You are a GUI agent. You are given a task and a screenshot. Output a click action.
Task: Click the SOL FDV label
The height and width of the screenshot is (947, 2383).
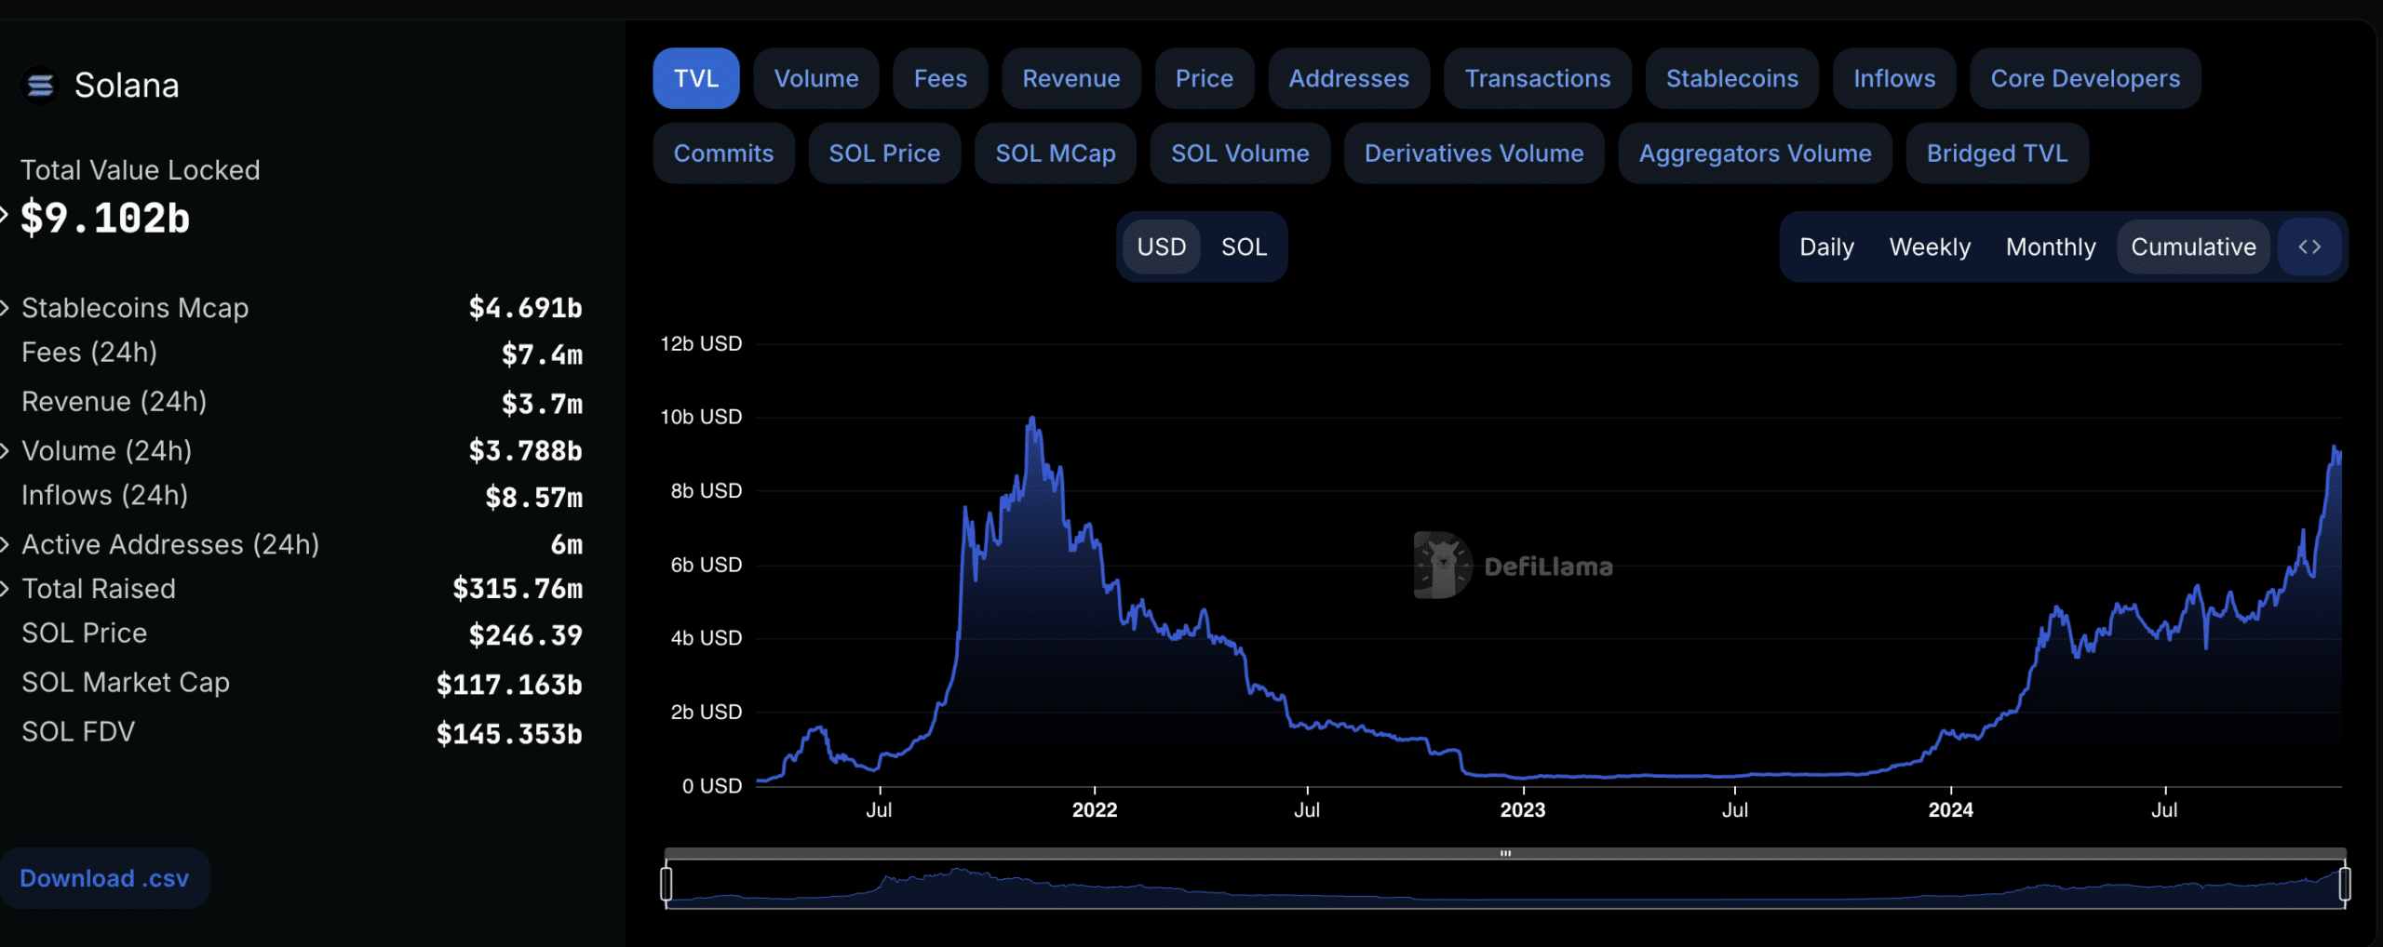click(x=78, y=732)
